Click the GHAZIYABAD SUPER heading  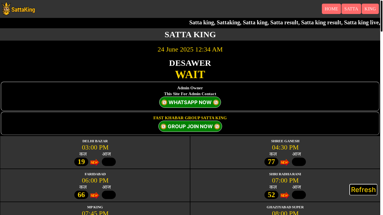285,207
